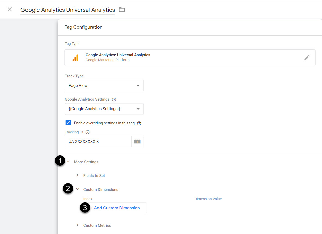322x234 pixels.
Task: Edit the tag type with the pencil icon
Action: [x=307, y=58]
